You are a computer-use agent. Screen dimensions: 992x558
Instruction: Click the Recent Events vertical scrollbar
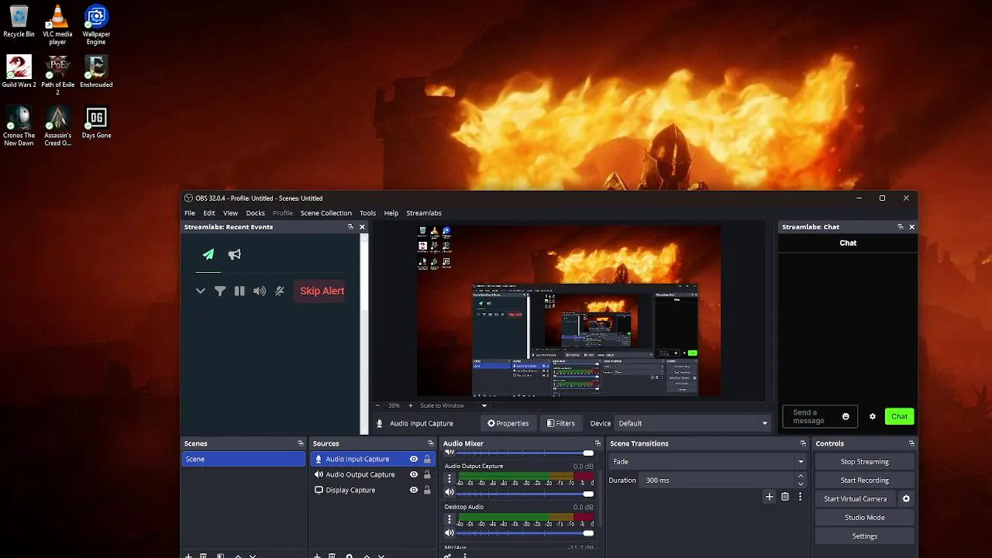click(x=364, y=333)
